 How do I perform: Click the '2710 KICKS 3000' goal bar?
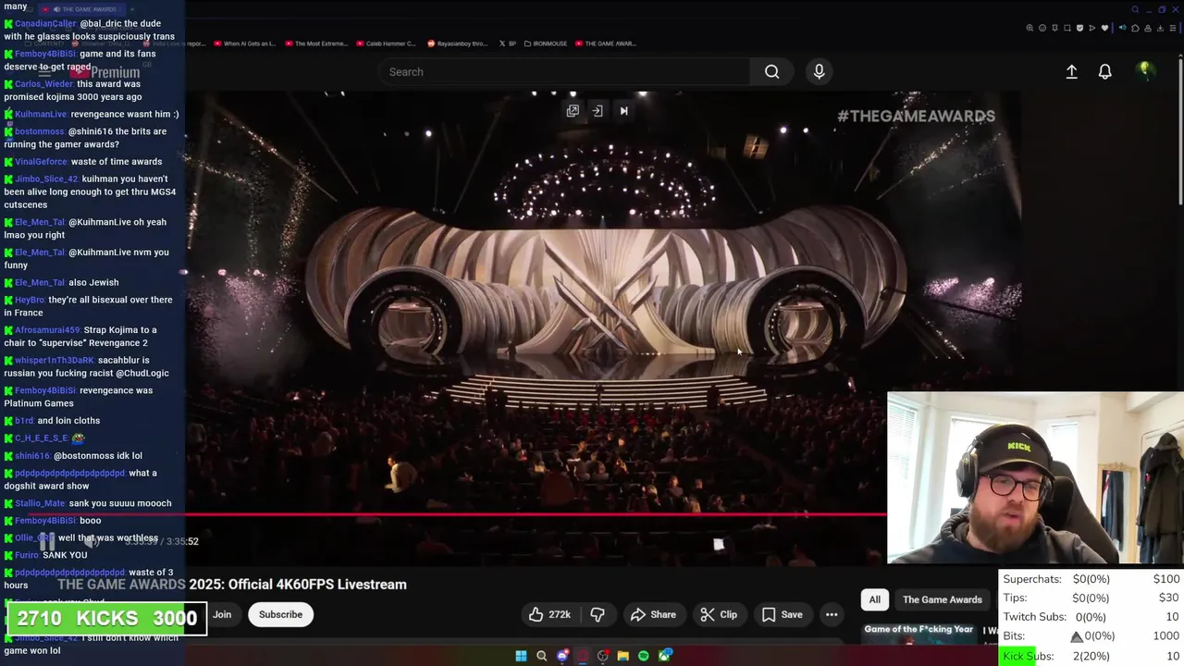[106, 619]
